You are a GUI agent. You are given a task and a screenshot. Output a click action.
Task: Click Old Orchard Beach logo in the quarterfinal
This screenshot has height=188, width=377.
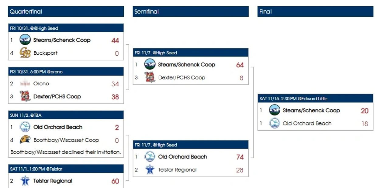(25, 127)
